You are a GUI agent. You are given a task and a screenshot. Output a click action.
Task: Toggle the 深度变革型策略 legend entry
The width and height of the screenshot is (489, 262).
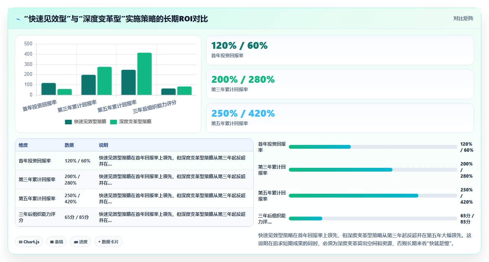click(130, 122)
